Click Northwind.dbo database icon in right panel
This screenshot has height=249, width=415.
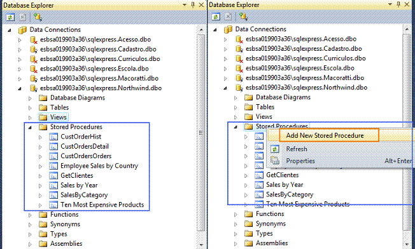coord(239,88)
